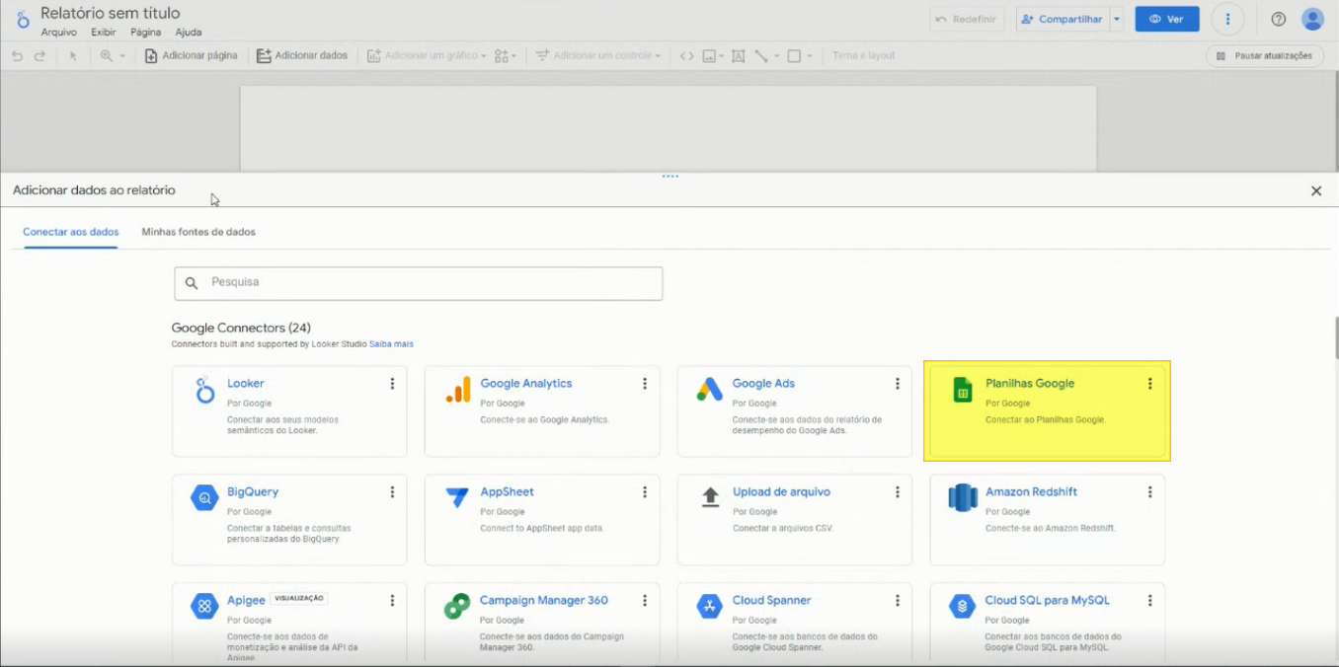The width and height of the screenshot is (1339, 667).
Task: Click the Redefinir button
Action: click(x=967, y=19)
